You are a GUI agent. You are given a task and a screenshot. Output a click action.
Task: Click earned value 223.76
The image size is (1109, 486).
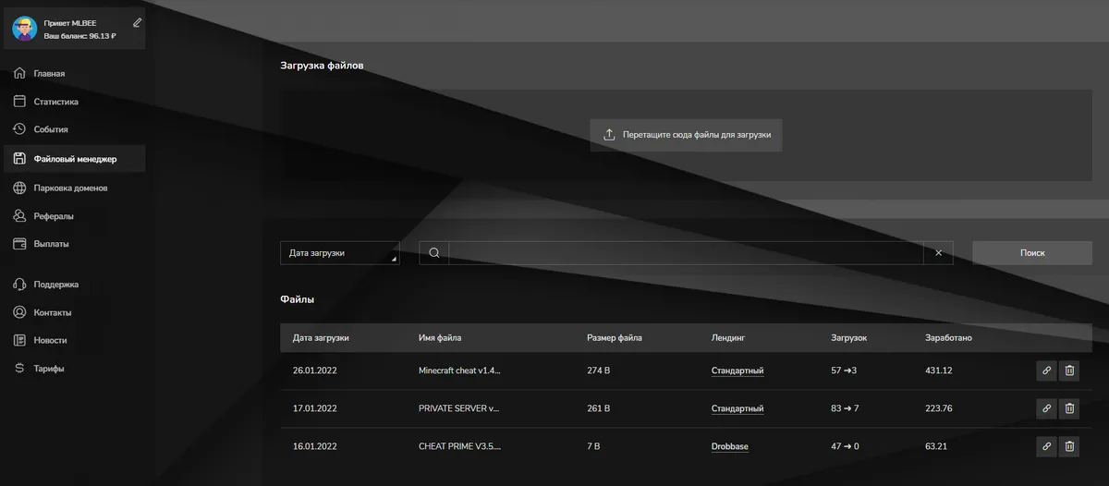point(939,408)
